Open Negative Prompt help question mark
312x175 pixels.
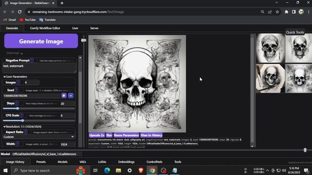coord(32,60)
